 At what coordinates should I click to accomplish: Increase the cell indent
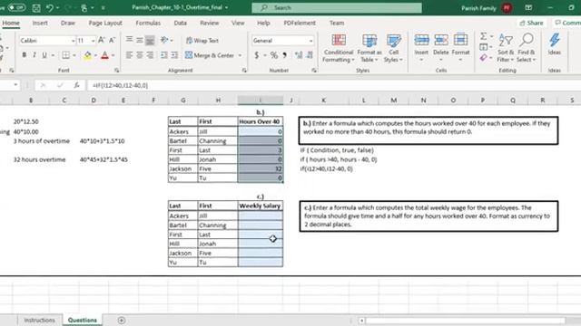[x=174, y=55]
